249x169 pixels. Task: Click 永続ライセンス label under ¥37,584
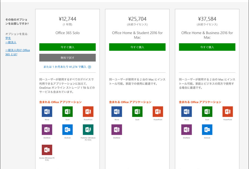pyautogui.click(x=207, y=25)
